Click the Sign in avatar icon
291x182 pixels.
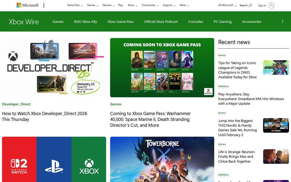[x=271, y=5]
